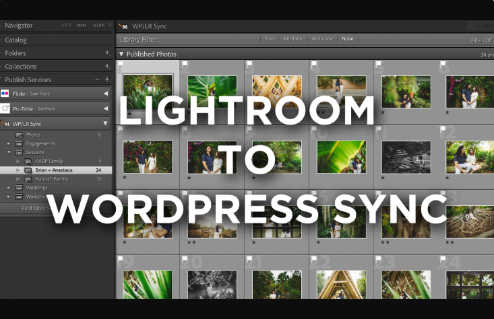Click the Photos collection icon
494x319 pixels.
(x=20, y=135)
